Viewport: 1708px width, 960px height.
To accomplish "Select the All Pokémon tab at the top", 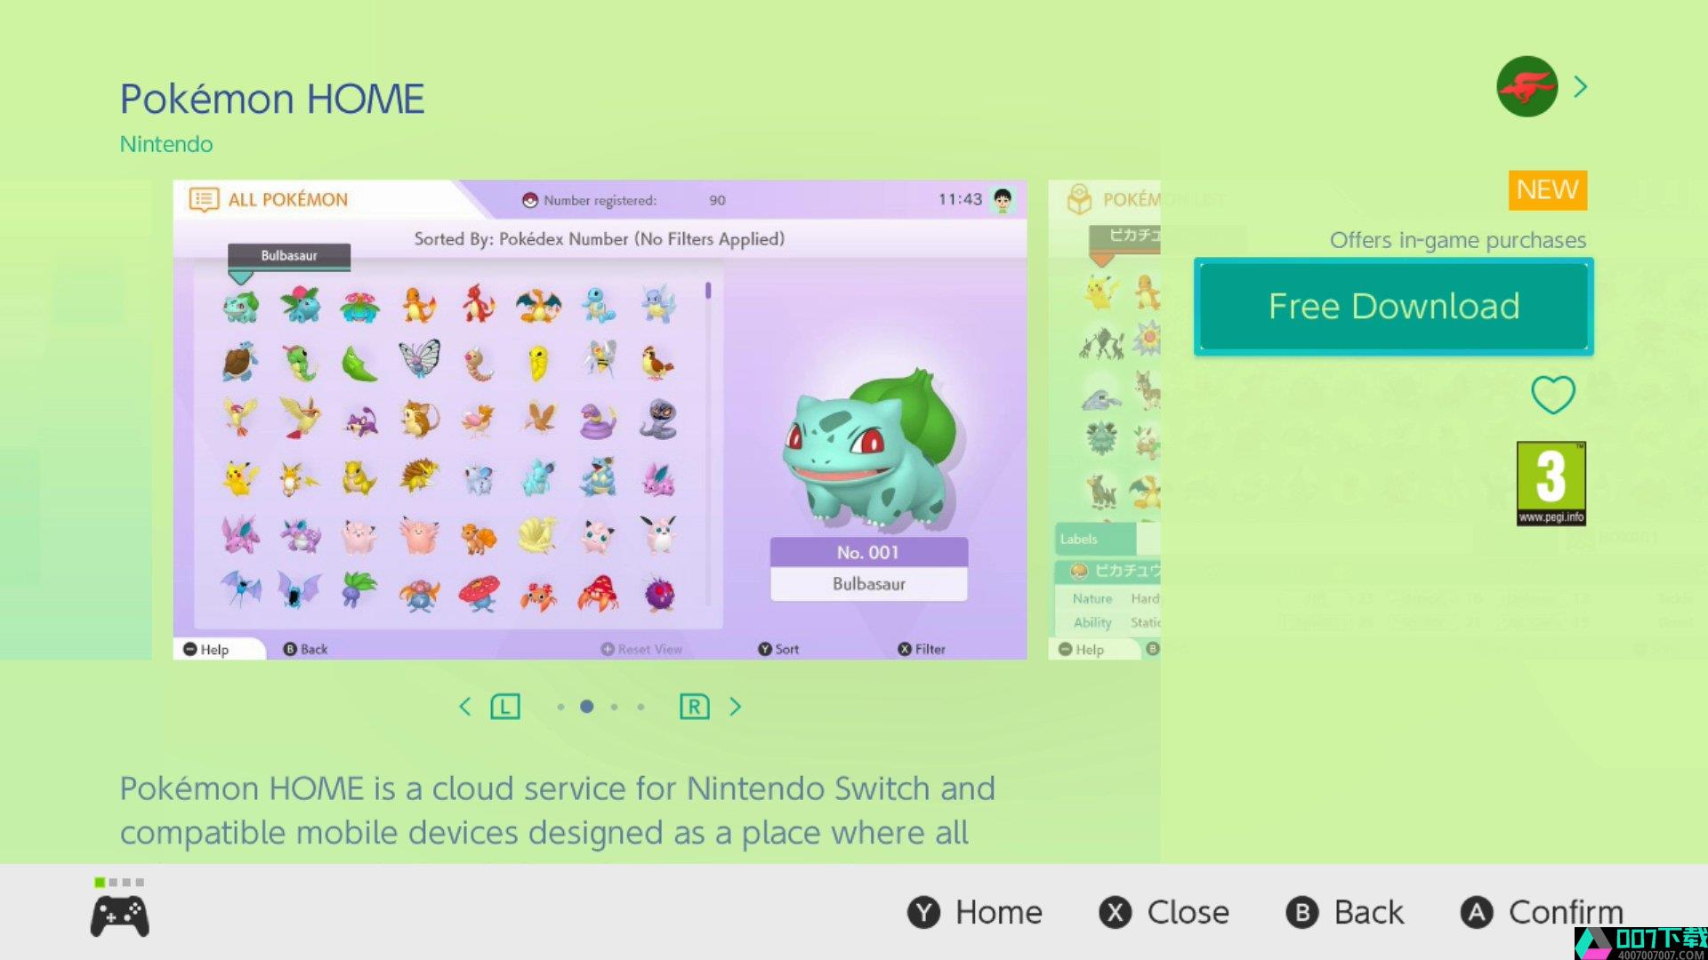I will click(x=288, y=198).
